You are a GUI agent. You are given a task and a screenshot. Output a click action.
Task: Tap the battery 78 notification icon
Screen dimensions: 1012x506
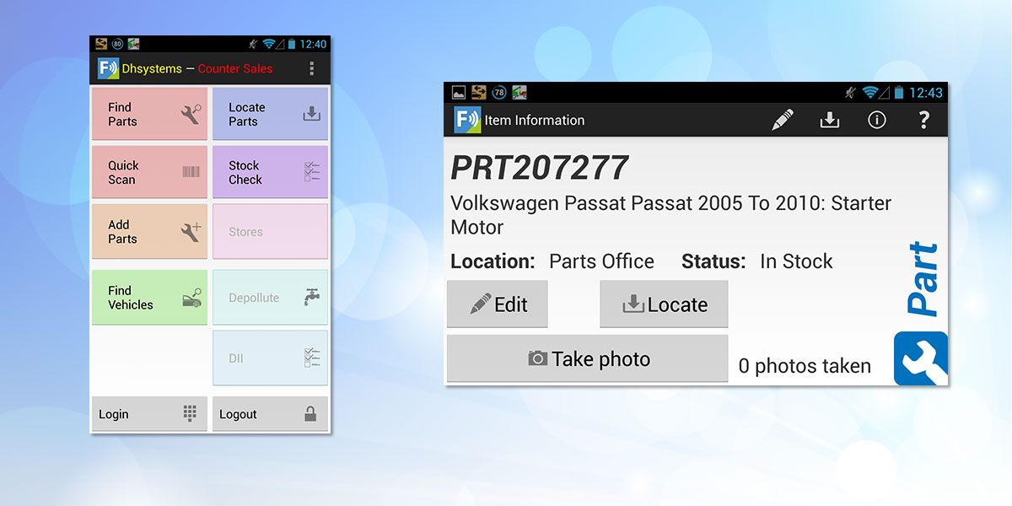(x=499, y=92)
